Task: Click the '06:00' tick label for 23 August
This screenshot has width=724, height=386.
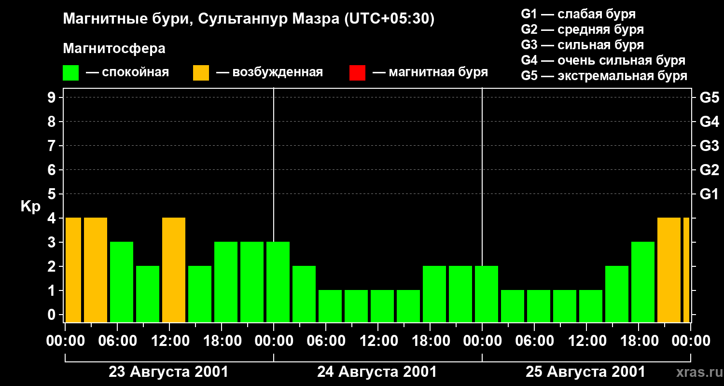Action: pos(117,341)
